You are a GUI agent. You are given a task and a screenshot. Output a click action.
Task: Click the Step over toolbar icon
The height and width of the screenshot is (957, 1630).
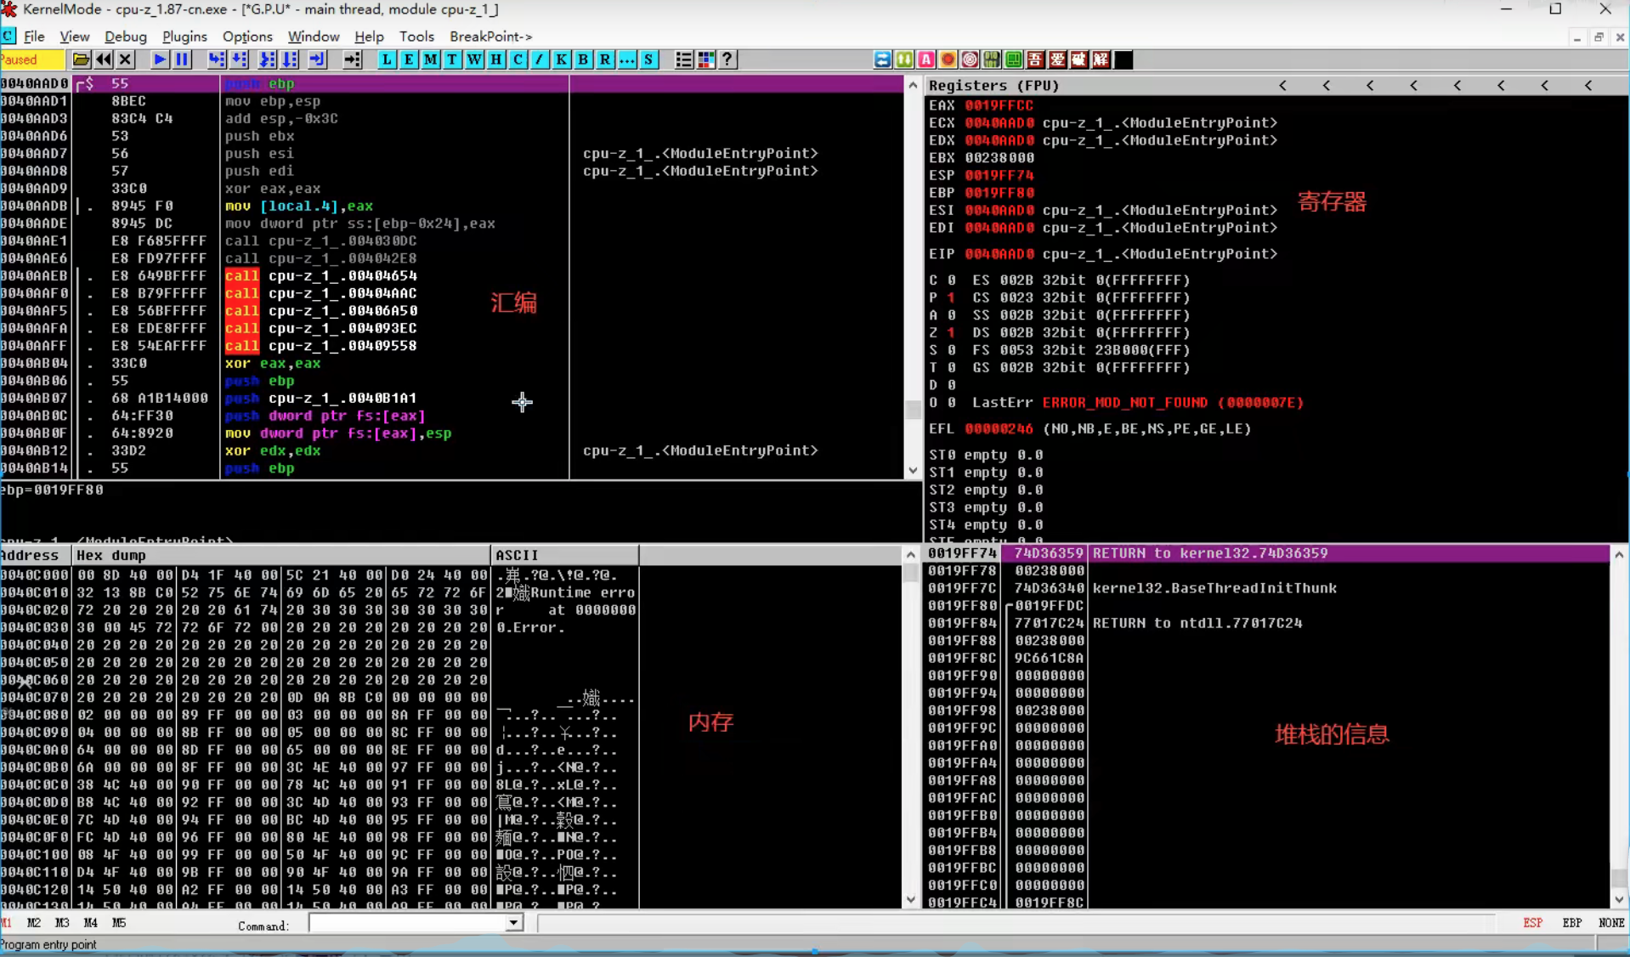click(x=239, y=59)
